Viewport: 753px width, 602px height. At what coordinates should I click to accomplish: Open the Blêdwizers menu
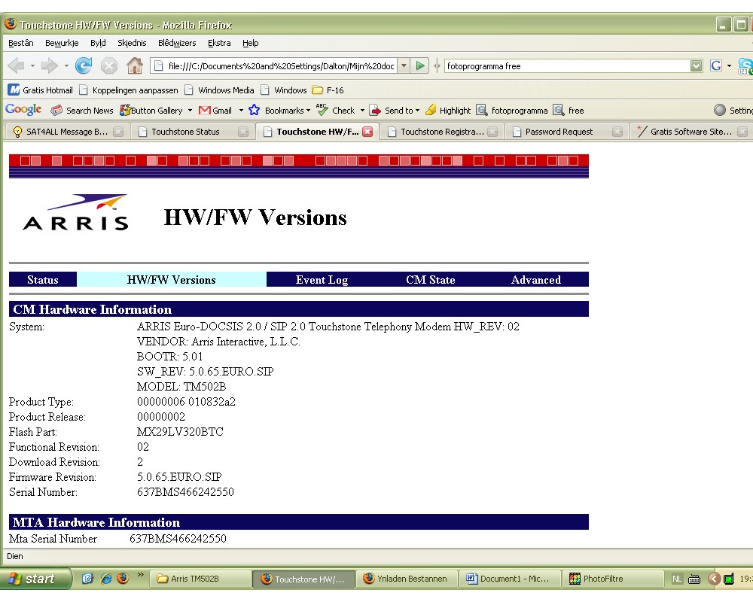pos(177,43)
